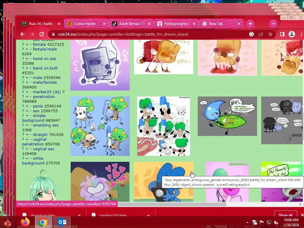Open the male/female tag link
Image resolution: width=304 pixels, height=228 pixels.
tap(45, 83)
